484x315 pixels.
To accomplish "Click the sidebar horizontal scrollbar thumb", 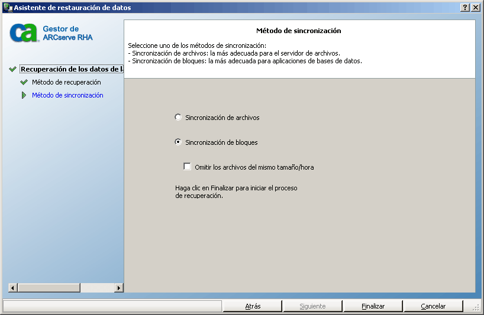I will pyautogui.click(x=49, y=288).
